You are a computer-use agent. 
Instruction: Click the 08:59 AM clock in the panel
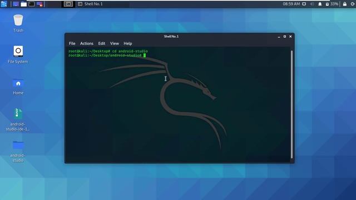[291, 4]
